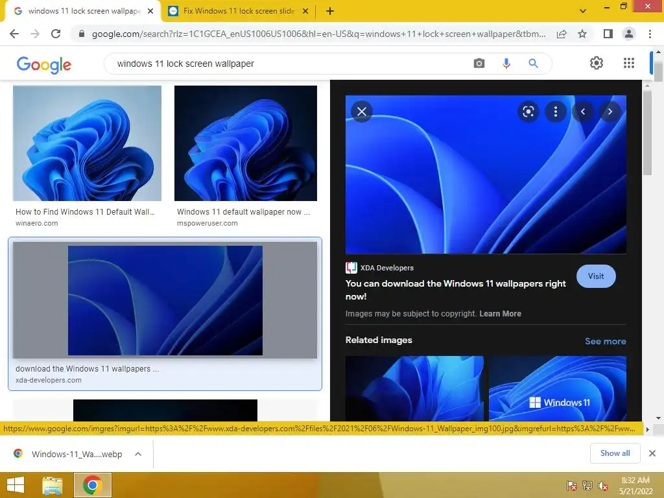Switch to Fix Windows 11 lock screen tab

tap(237, 11)
